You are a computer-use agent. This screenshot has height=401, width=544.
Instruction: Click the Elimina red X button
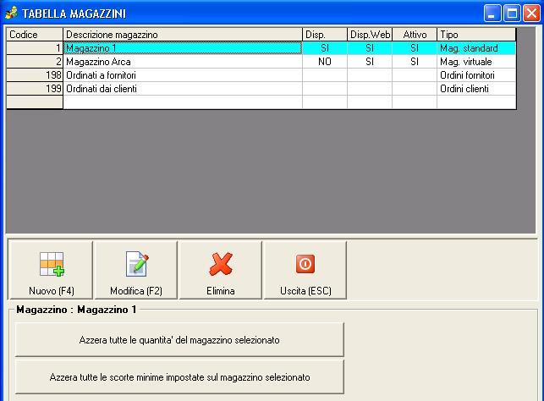(x=220, y=270)
